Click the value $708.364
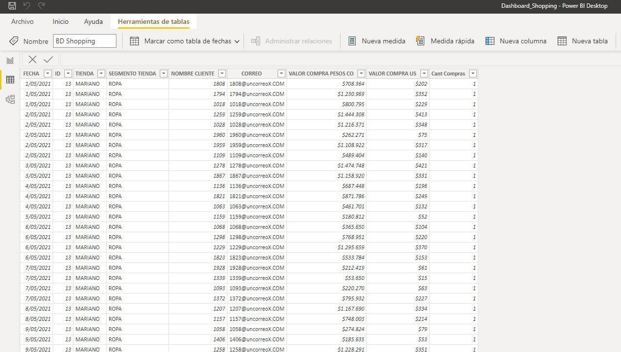This screenshot has height=352, width=621. click(x=353, y=84)
